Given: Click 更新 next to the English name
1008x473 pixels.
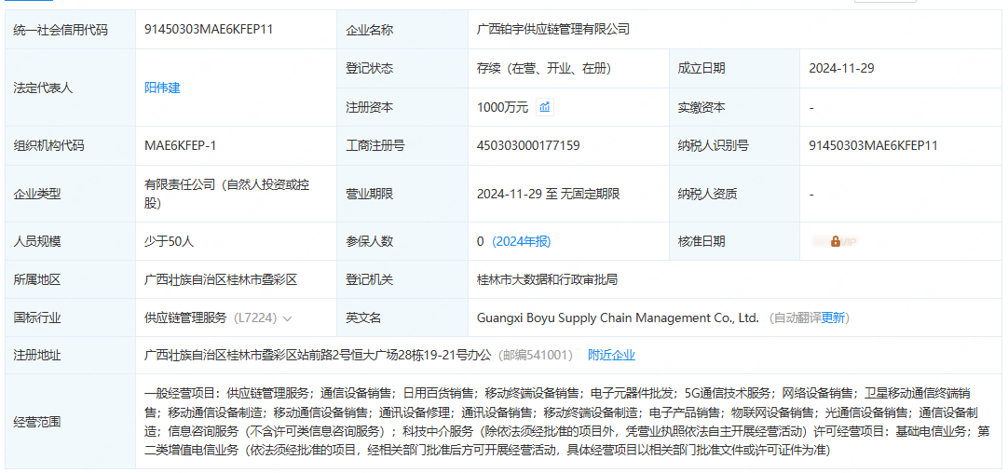Looking at the screenshot, I should (x=833, y=318).
